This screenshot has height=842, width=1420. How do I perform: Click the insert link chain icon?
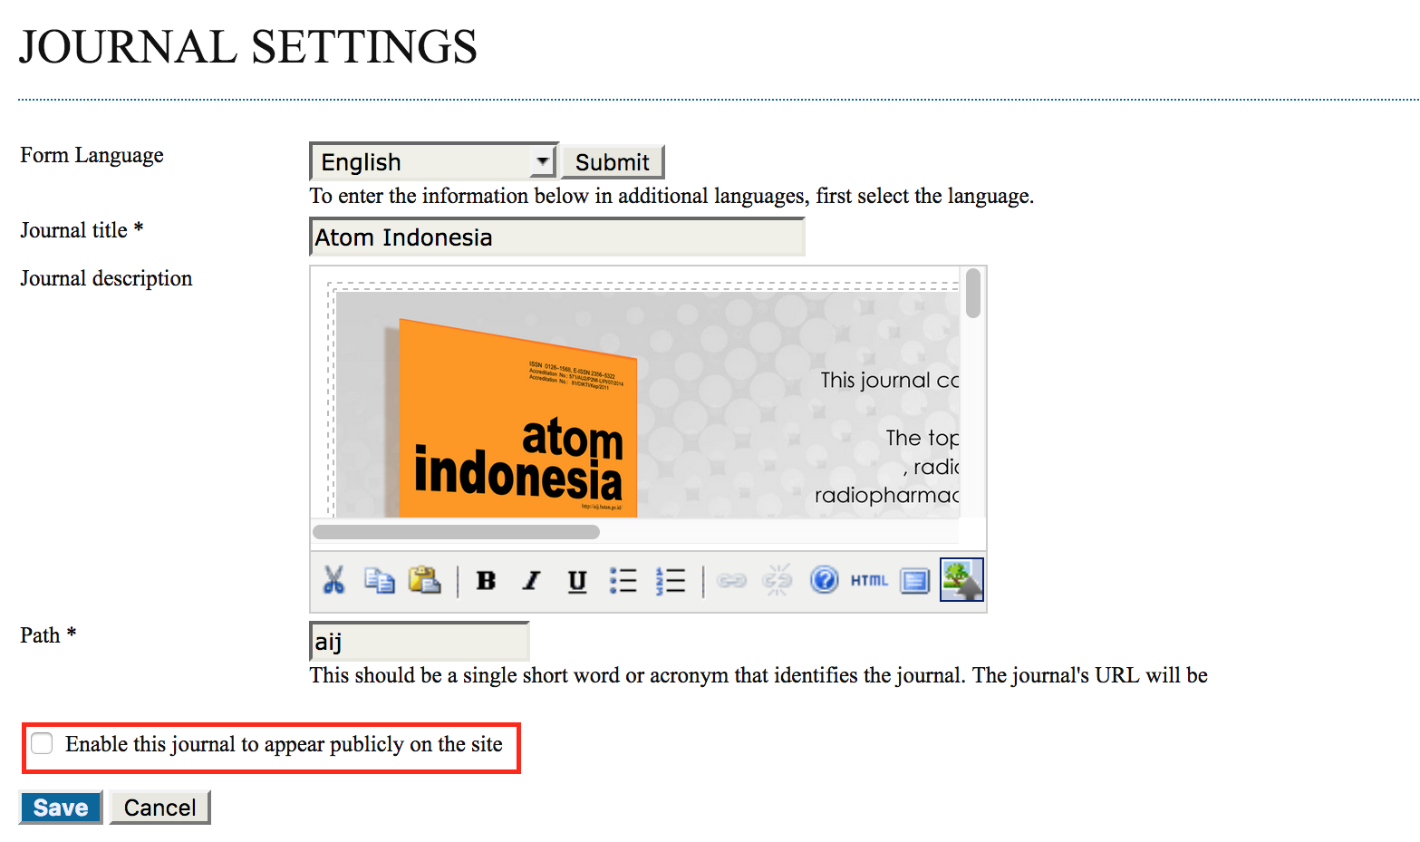731,580
